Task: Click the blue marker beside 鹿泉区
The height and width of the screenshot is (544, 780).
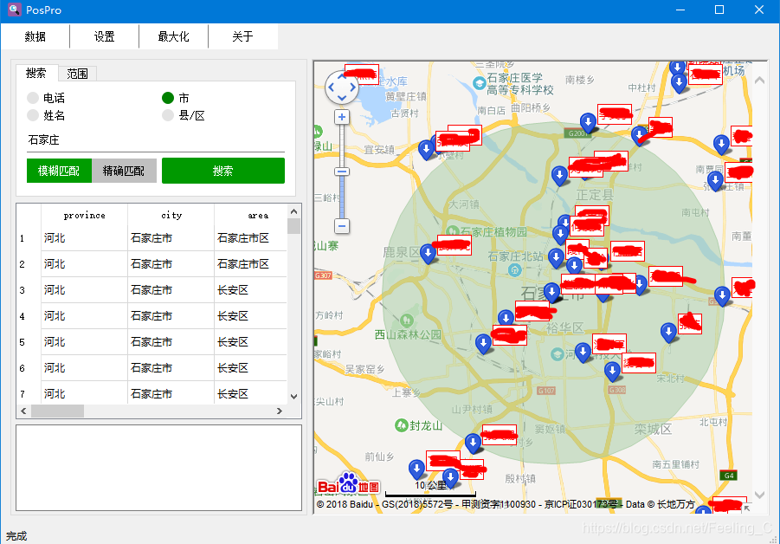Action: click(428, 253)
